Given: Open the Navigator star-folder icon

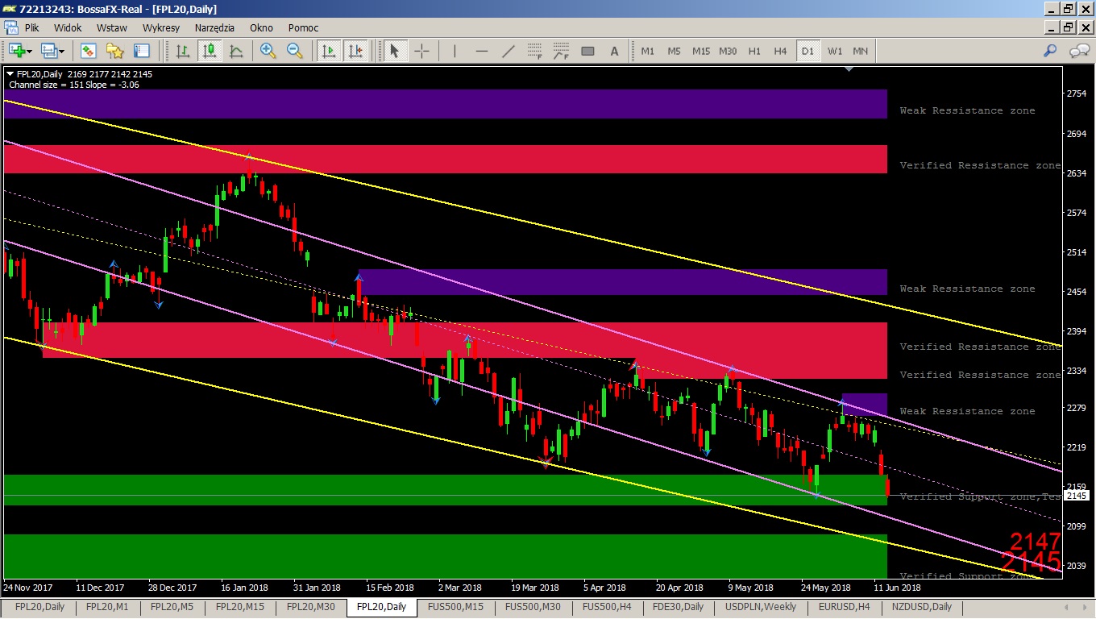Looking at the screenshot, I should (114, 51).
